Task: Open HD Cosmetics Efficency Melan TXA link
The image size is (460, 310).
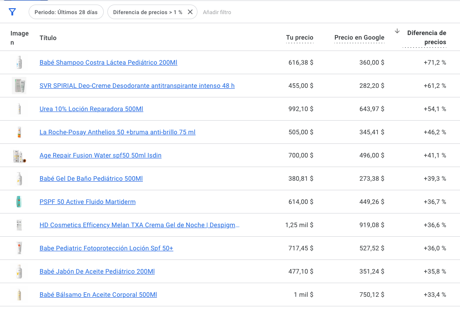Action: point(139,225)
